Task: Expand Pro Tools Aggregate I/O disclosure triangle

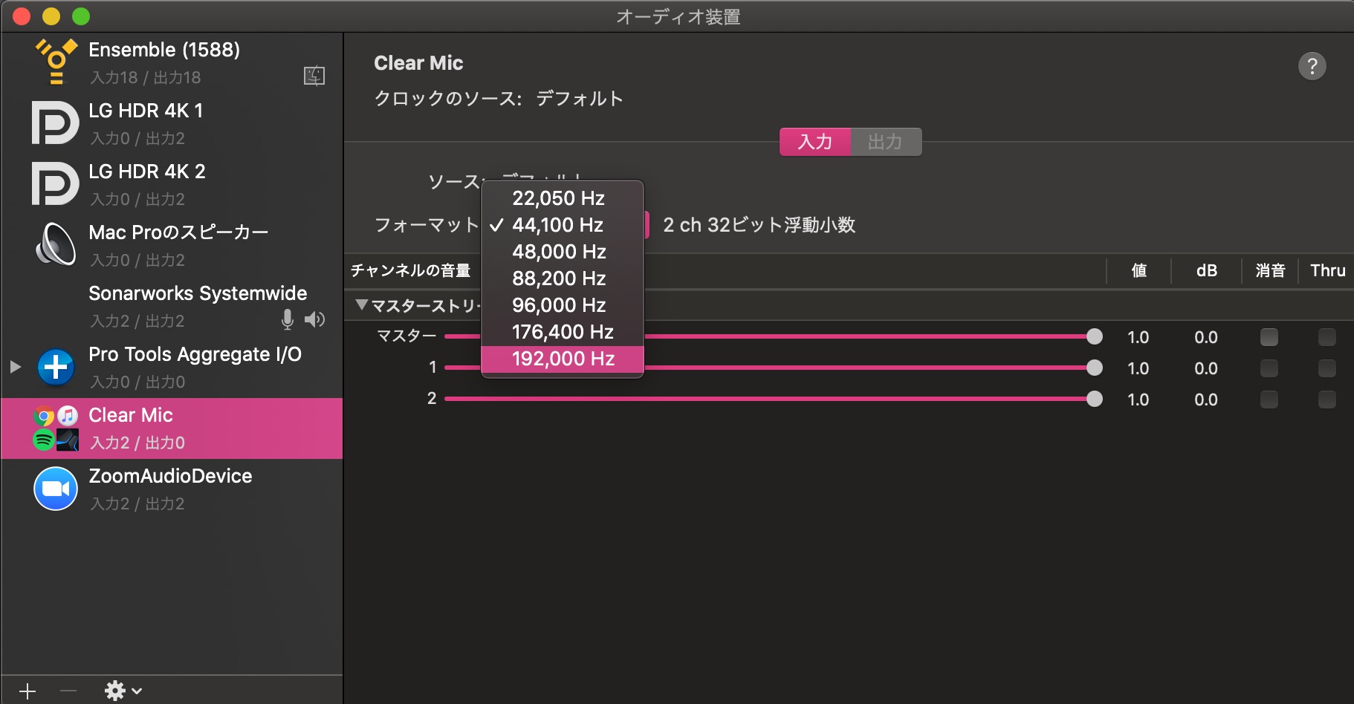Action: point(15,367)
